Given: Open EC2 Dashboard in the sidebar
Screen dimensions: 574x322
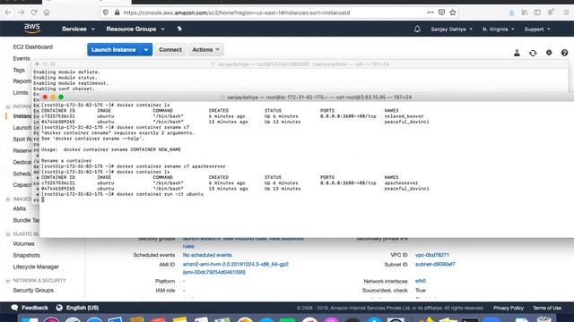Looking at the screenshot, I should [32, 47].
